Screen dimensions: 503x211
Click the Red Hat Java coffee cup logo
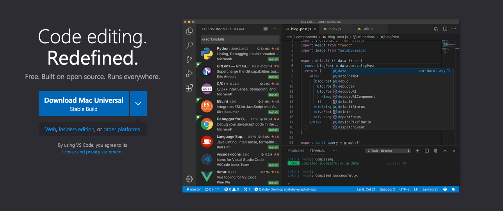tap(207, 142)
